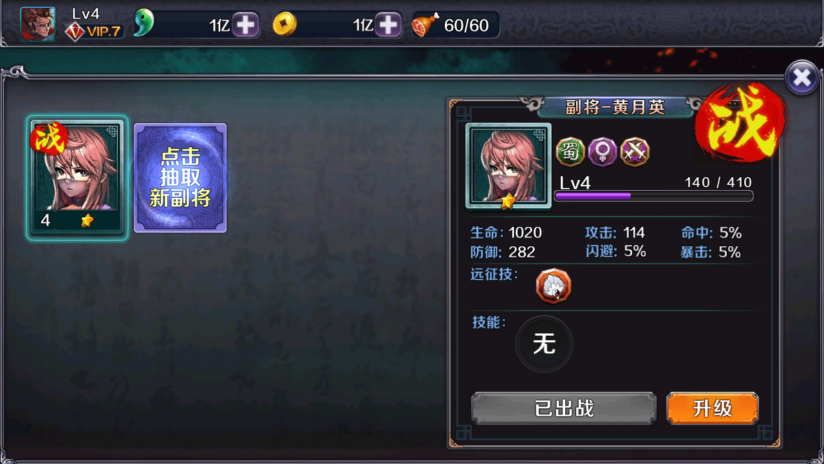The height and width of the screenshot is (464, 824).
Task: Select the crossed swords class icon
Action: 635,152
